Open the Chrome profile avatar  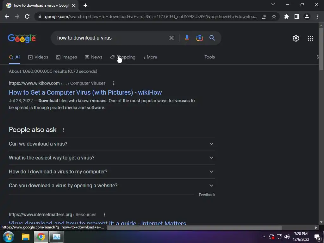307,16
